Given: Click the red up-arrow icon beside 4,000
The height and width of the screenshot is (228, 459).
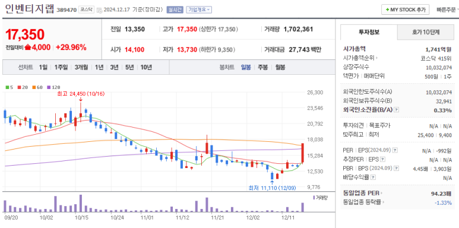Looking at the screenshot, I should tap(28, 47).
